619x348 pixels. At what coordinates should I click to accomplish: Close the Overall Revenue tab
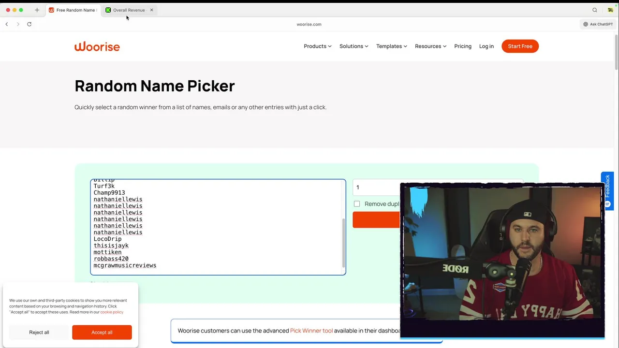[151, 10]
